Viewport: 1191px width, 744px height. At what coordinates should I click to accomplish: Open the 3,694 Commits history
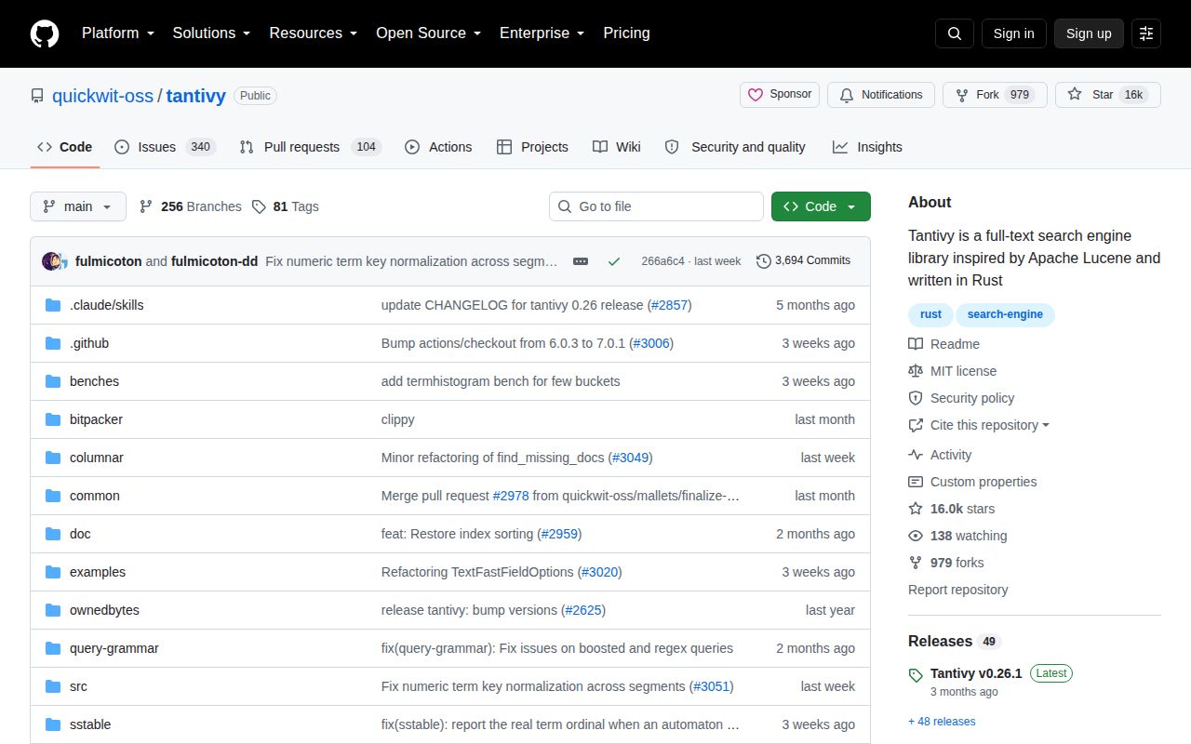click(x=804, y=261)
